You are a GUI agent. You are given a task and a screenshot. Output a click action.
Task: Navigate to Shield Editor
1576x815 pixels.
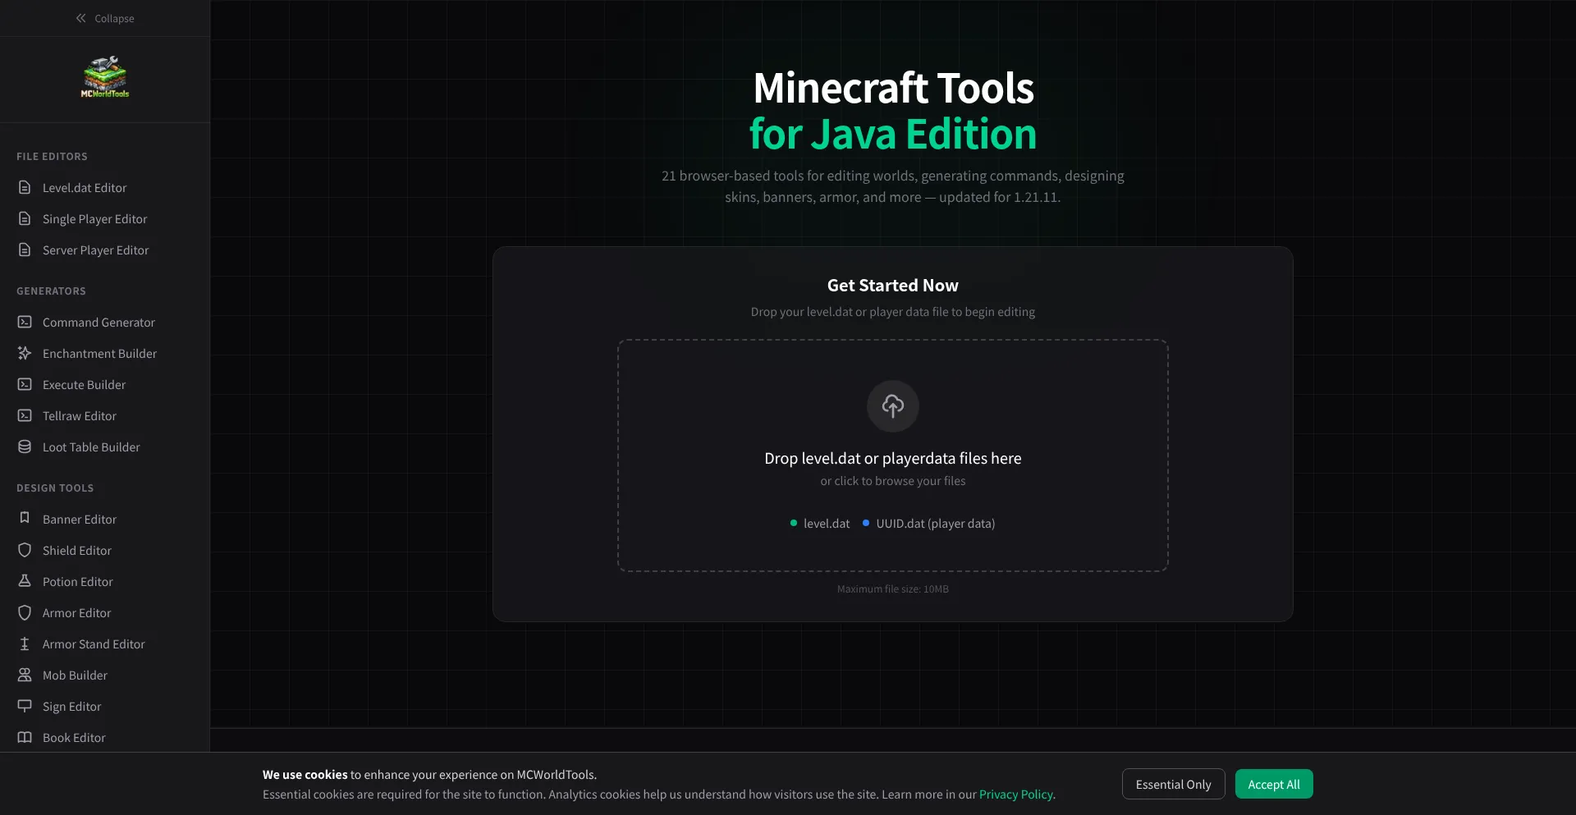(x=105, y=551)
